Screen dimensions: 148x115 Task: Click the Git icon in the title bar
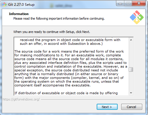[x=4, y=5]
